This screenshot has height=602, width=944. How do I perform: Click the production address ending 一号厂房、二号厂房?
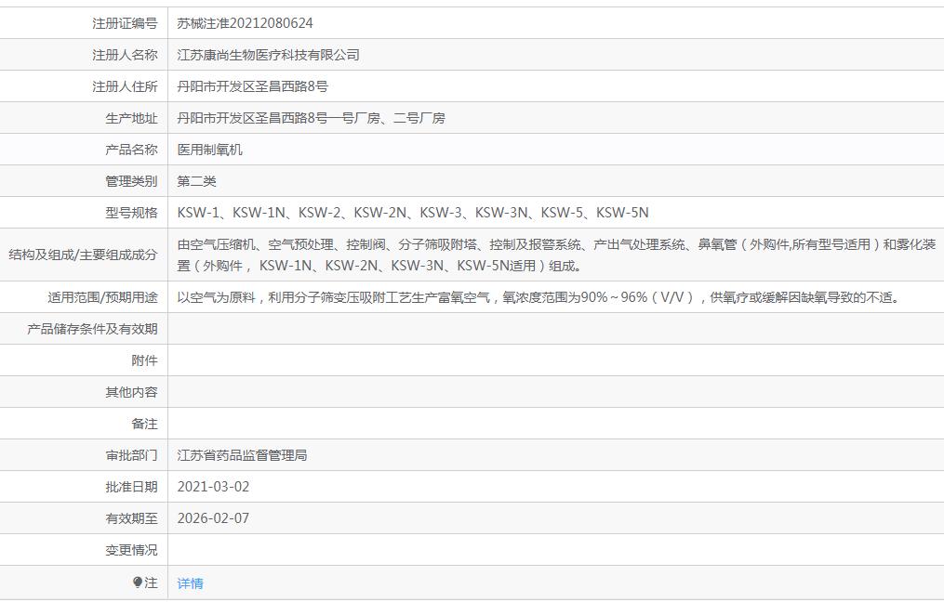tap(312, 119)
